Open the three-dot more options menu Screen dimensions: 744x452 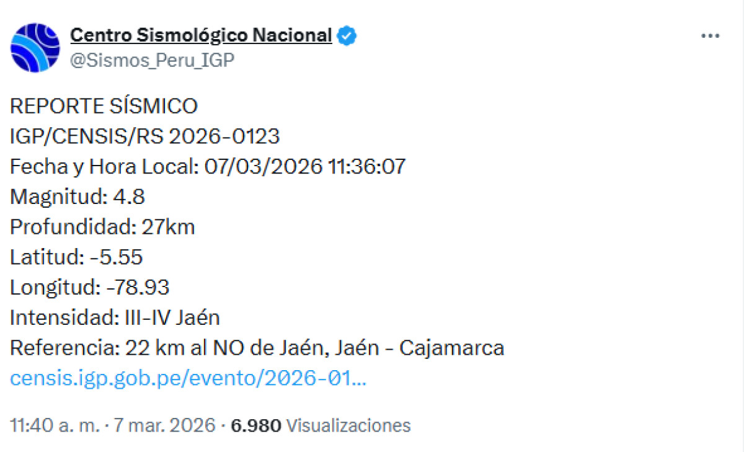pos(710,36)
